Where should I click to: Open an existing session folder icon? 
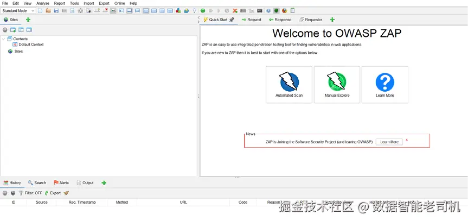pos(48,11)
